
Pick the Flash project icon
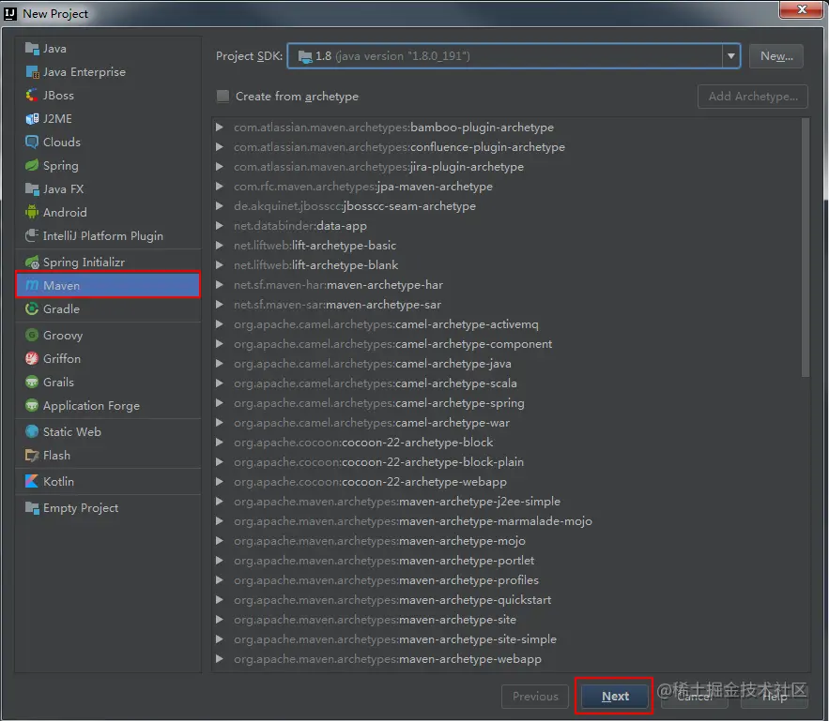32,455
